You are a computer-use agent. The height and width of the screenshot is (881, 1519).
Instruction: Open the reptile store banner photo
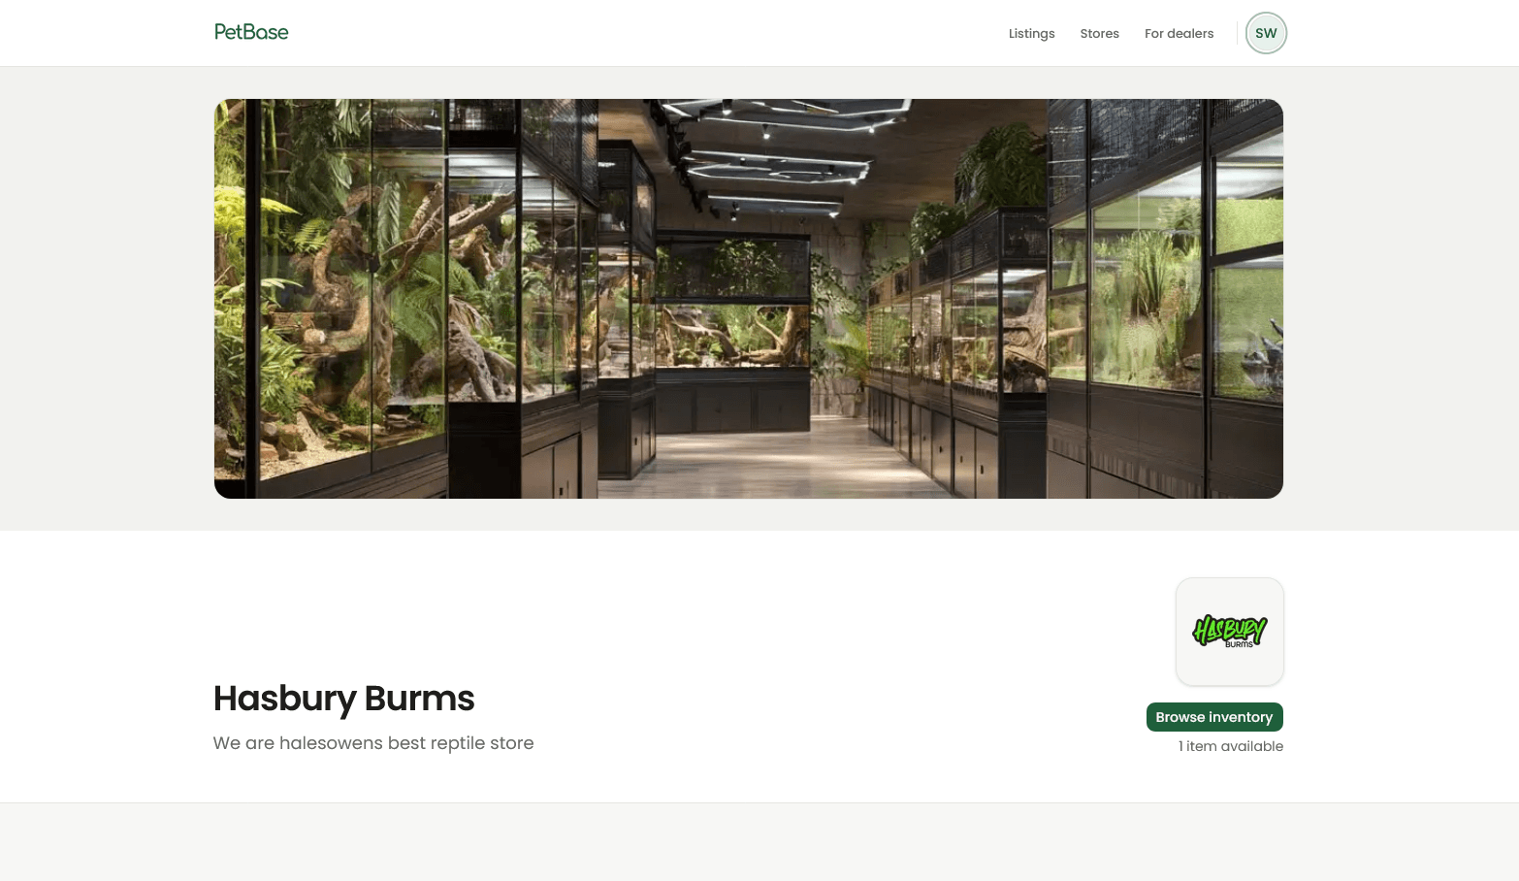pyautogui.click(x=749, y=299)
